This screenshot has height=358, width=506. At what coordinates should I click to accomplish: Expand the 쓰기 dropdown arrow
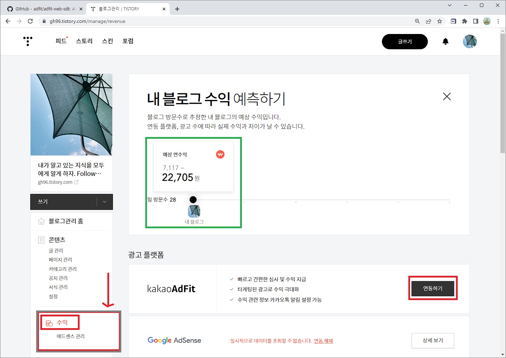click(x=105, y=202)
